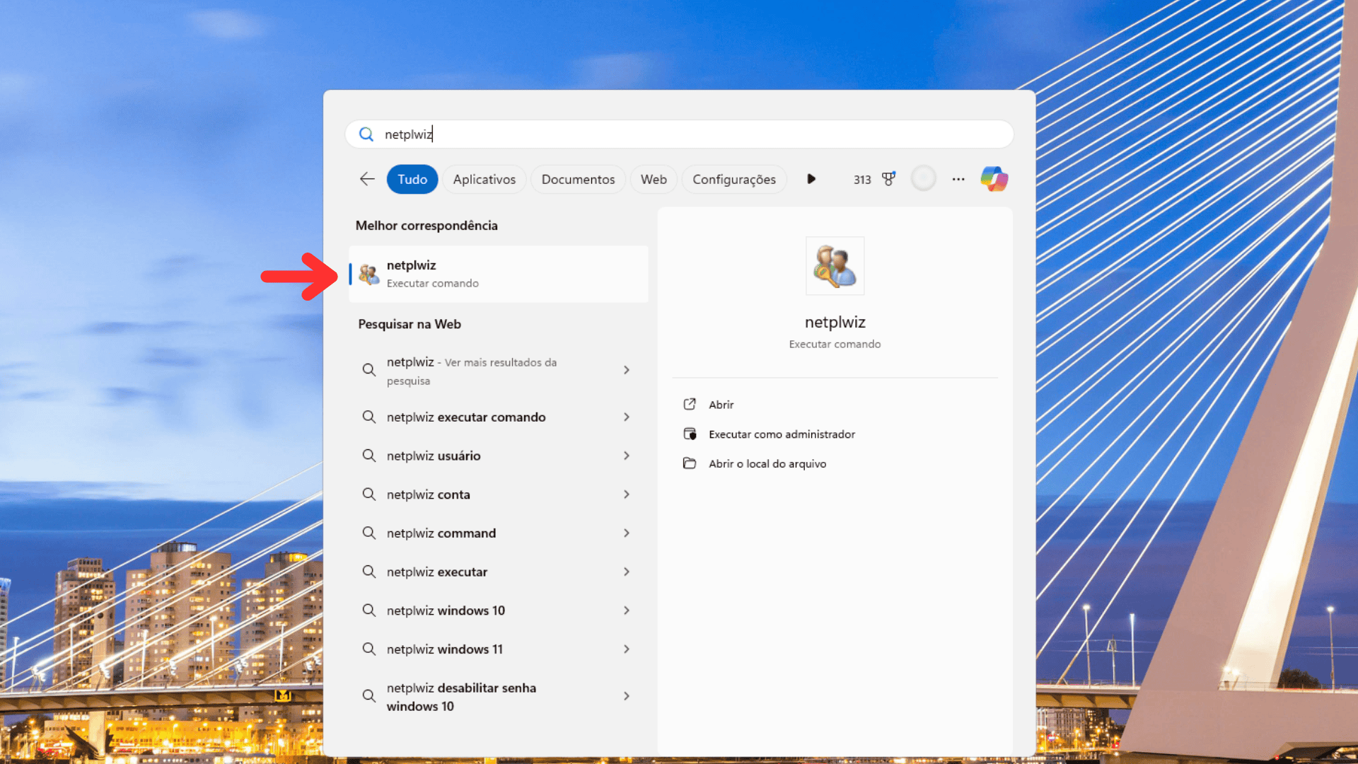The width and height of the screenshot is (1358, 764).
Task: Expand chevron for netplwiz command
Action: point(627,533)
